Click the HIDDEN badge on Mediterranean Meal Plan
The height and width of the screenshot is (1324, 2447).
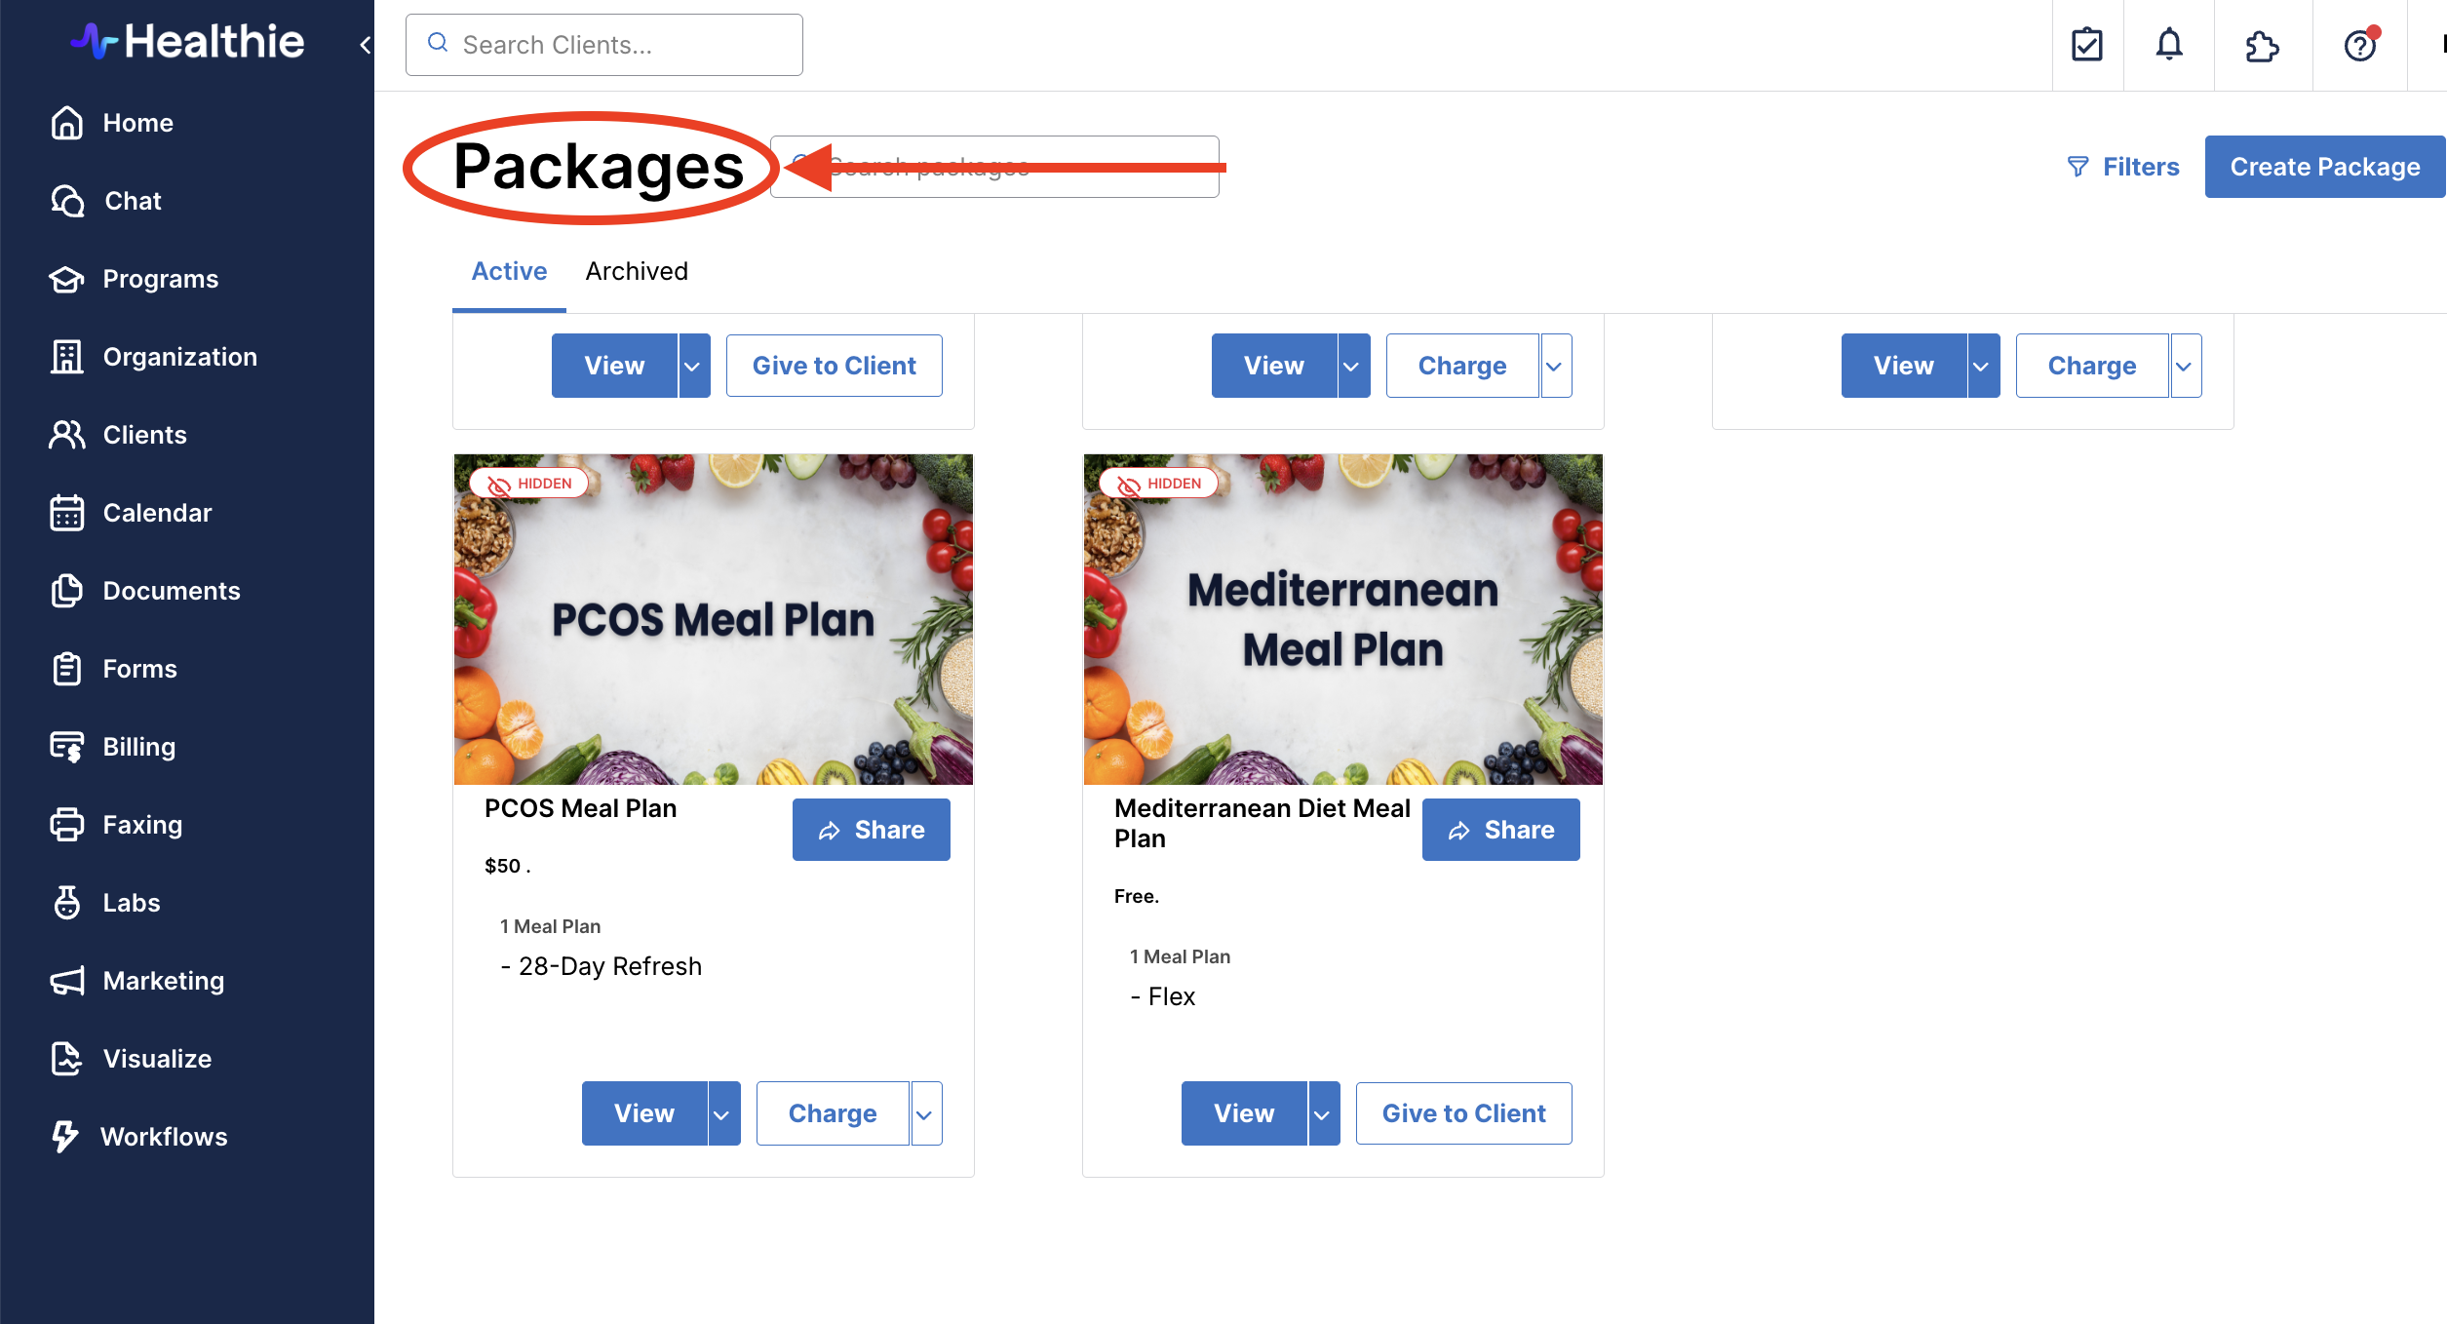pyautogui.click(x=1159, y=484)
